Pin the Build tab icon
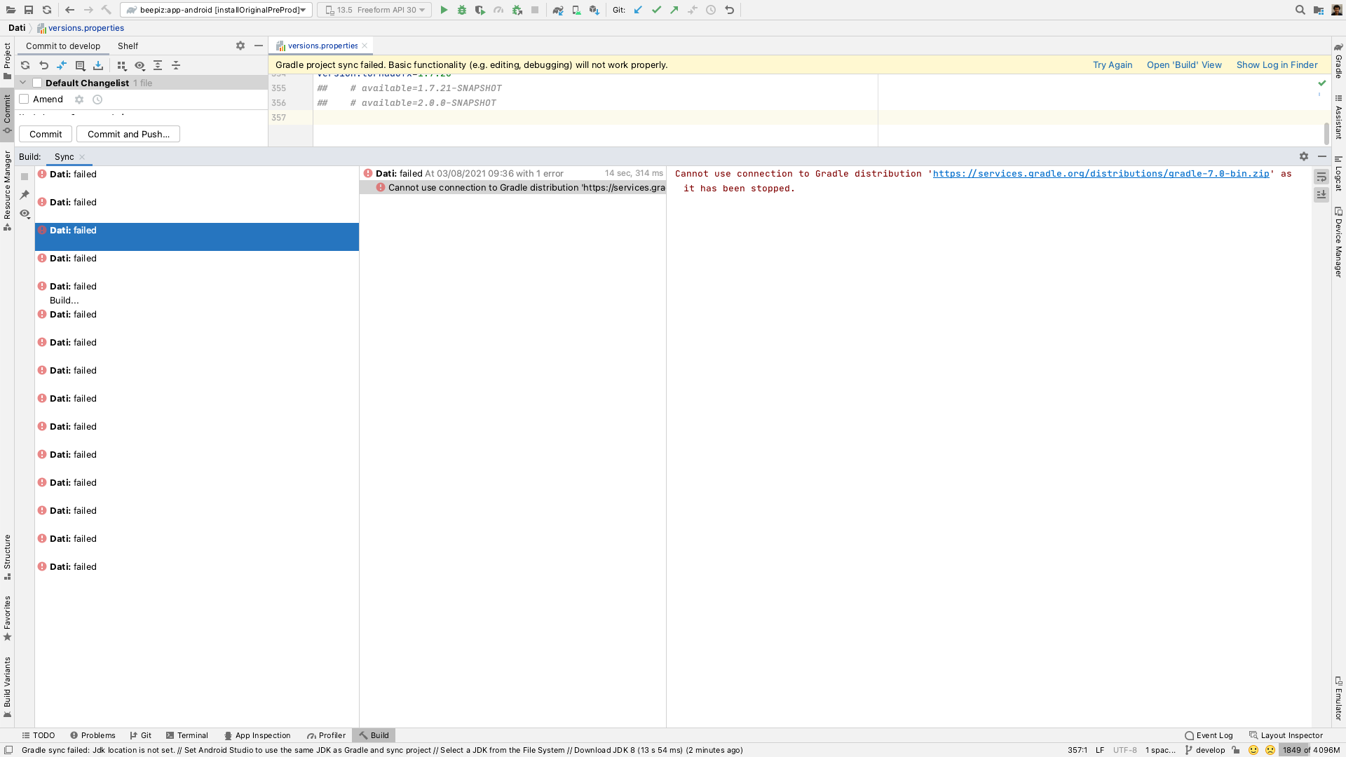Screen dimensions: 1346x757 click(25, 195)
